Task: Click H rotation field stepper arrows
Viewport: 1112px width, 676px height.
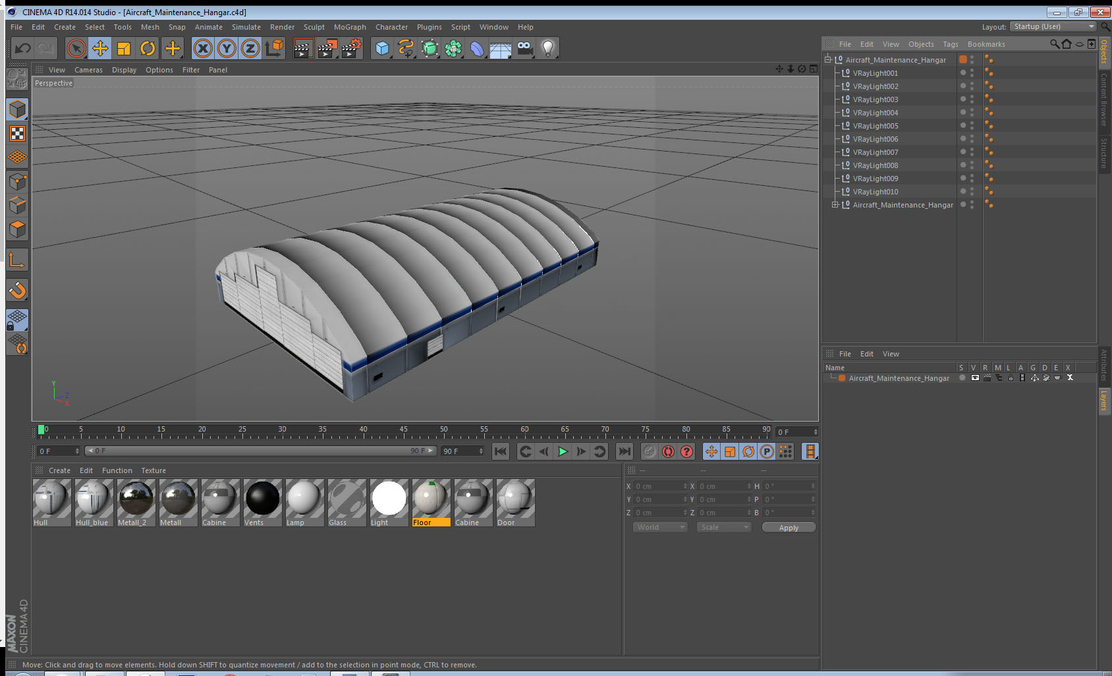Action: (x=813, y=486)
